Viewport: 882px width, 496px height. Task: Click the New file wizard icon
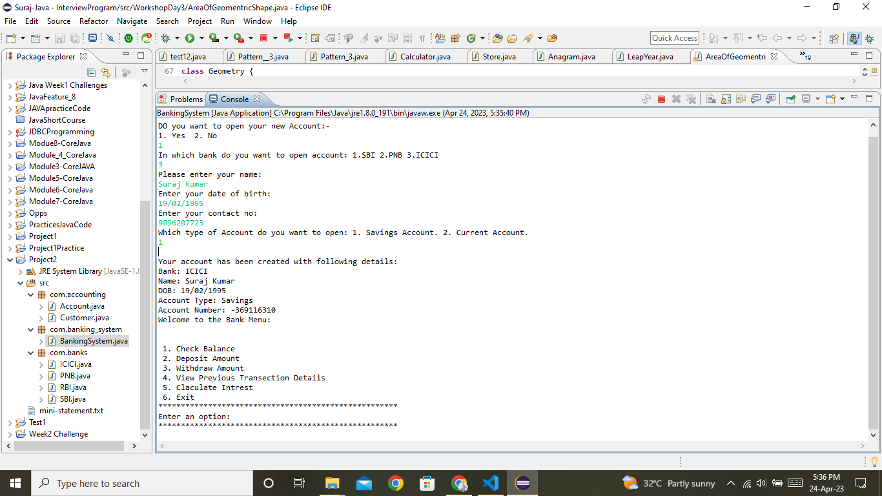[x=11, y=38]
